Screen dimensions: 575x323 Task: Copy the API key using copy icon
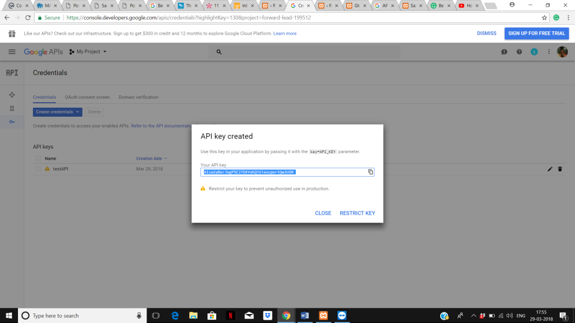point(371,172)
